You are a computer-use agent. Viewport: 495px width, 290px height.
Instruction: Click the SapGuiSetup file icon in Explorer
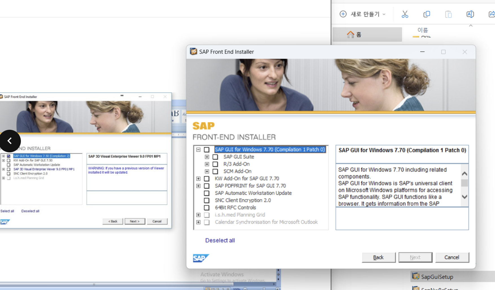pyautogui.click(x=416, y=276)
